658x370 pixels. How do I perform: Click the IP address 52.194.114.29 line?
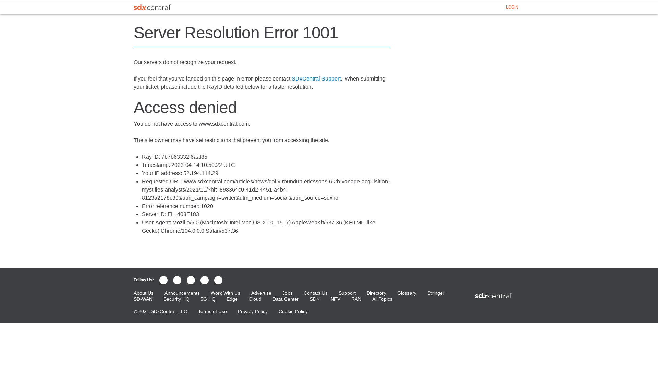tap(180, 173)
